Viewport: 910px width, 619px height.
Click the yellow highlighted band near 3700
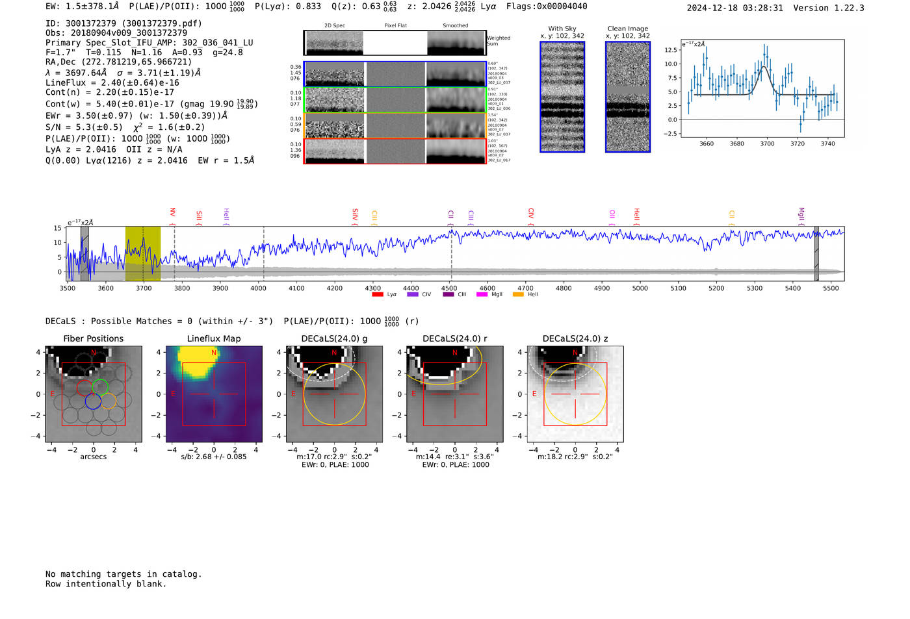143,254
